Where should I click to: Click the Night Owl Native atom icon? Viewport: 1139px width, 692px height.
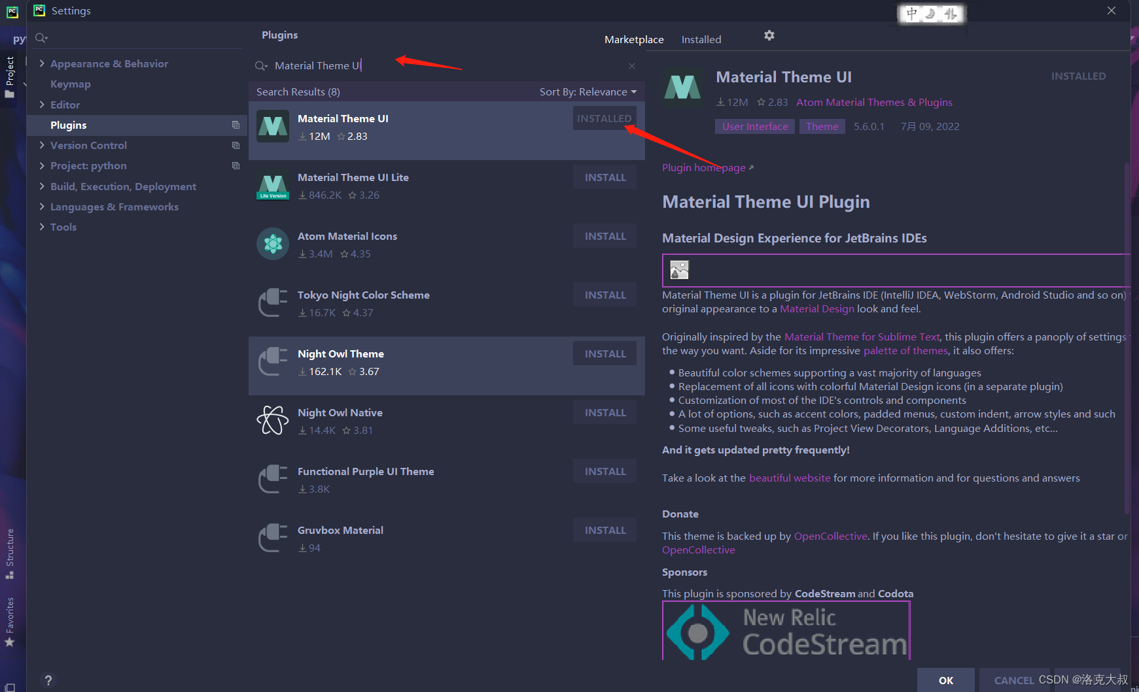[273, 420]
